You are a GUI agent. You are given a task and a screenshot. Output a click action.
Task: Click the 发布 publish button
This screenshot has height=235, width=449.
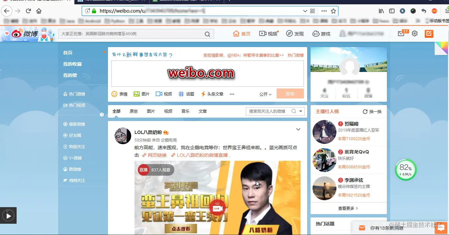pyautogui.click(x=290, y=94)
